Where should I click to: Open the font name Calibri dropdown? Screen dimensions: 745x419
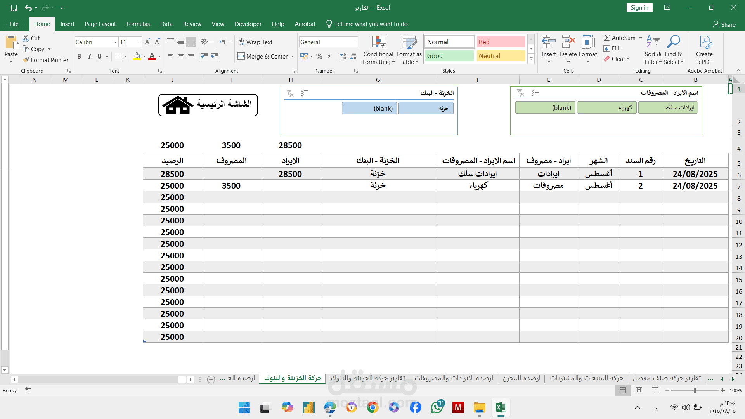click(115, 42)
